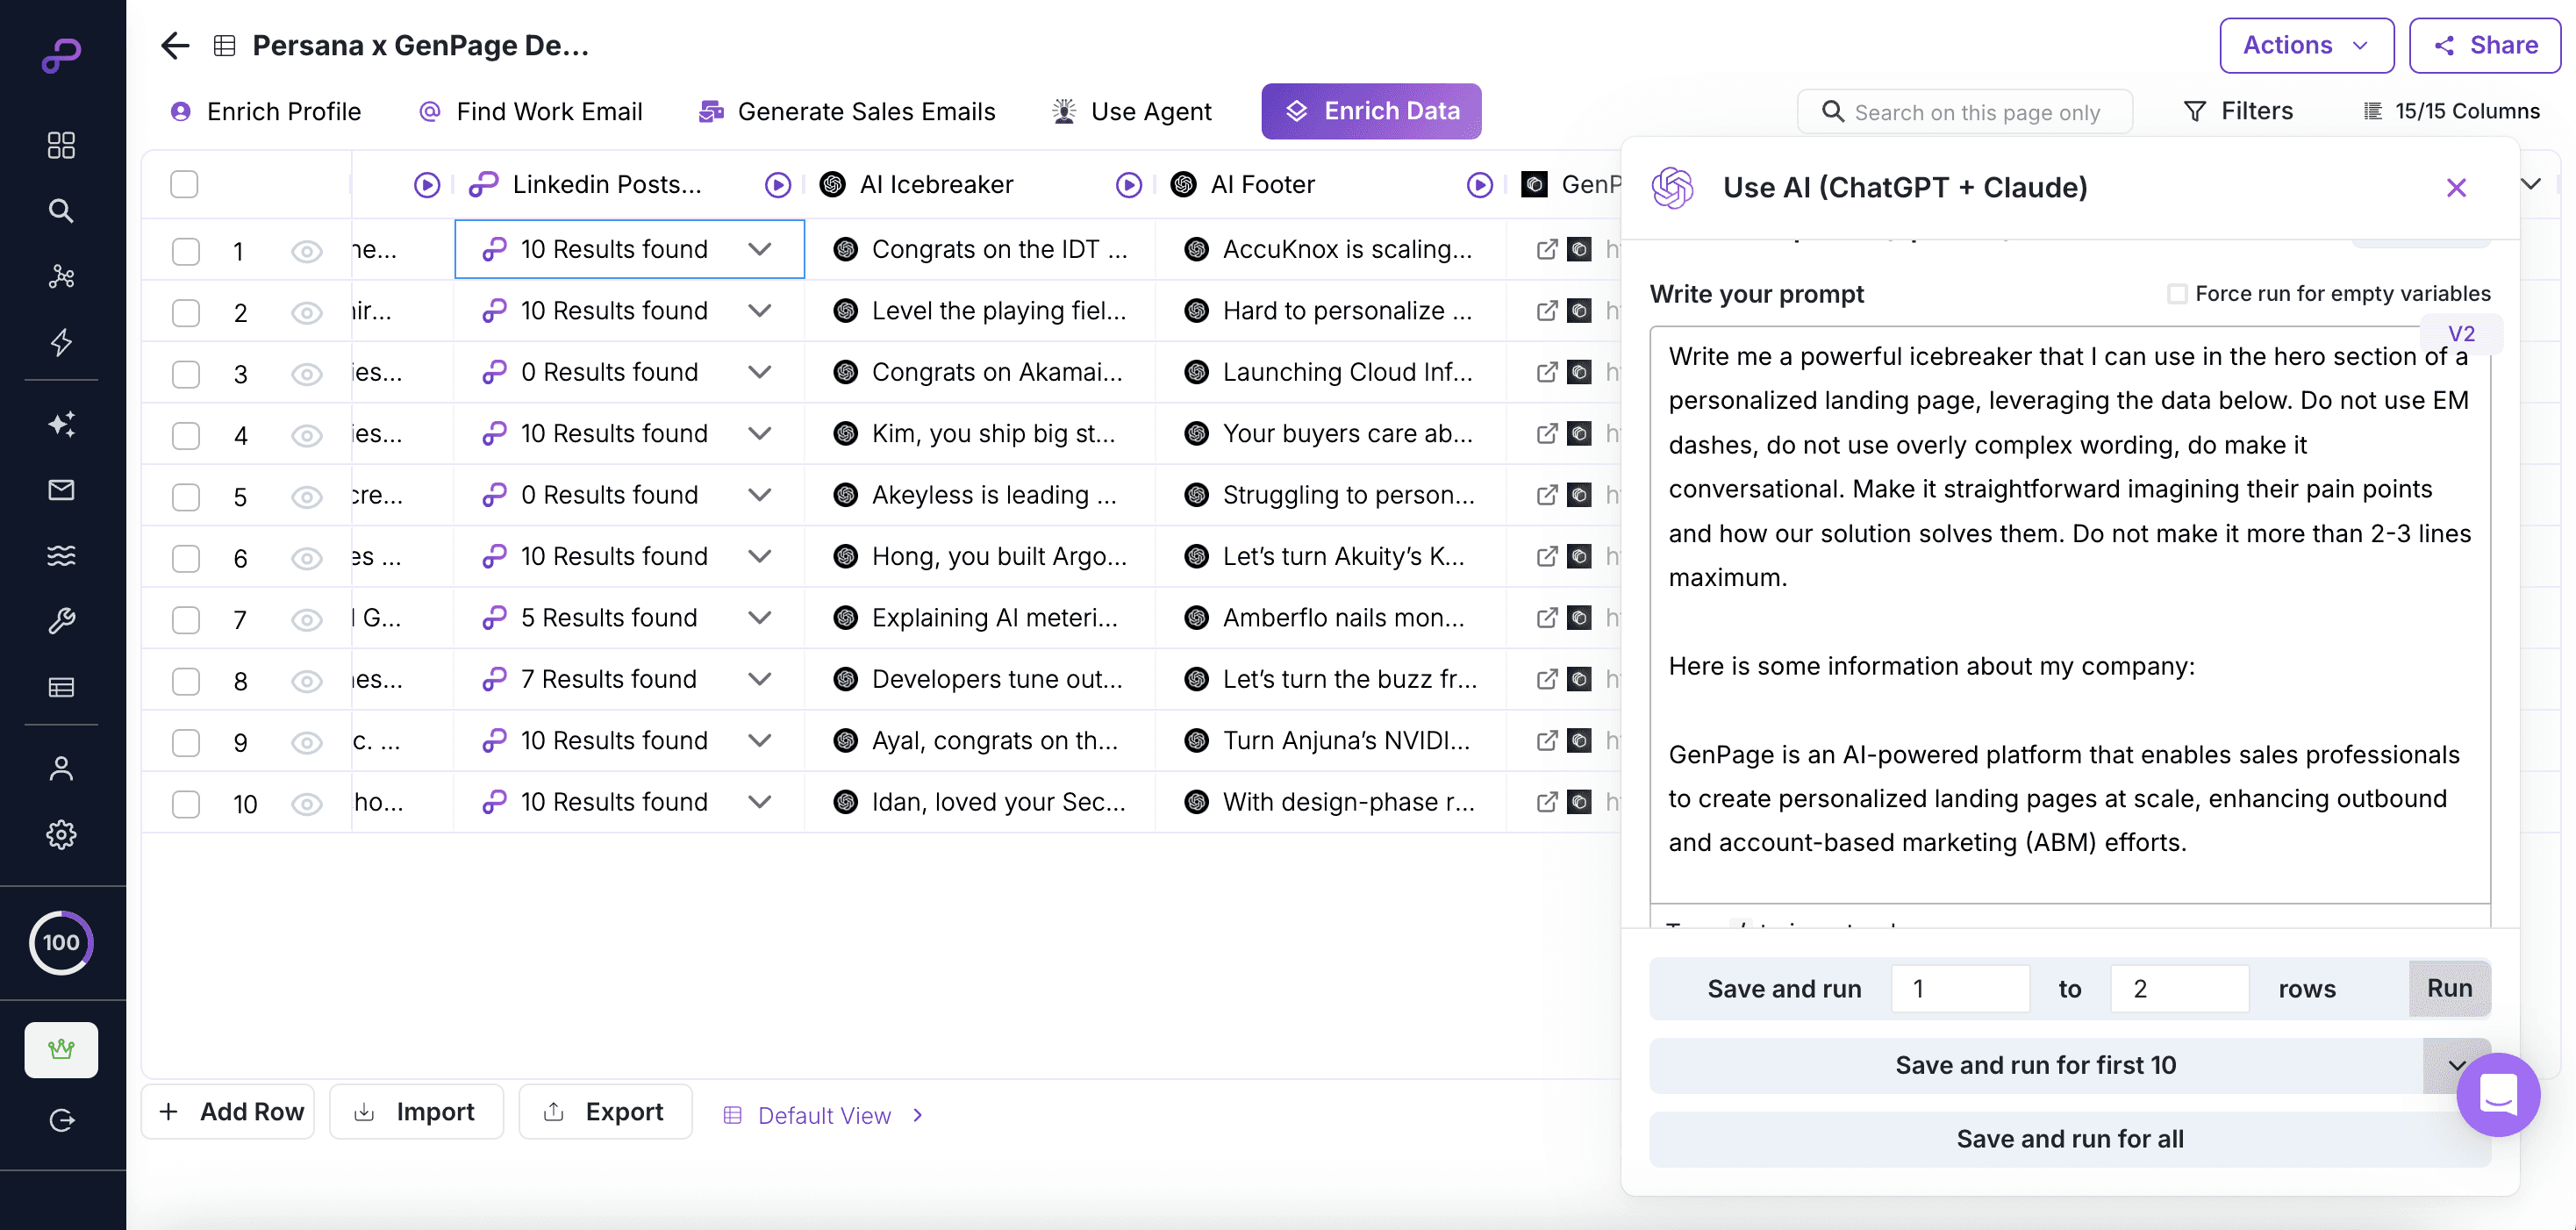Click the lightning bolt sidebar icon
This screenshot has height=1230, width=2576.
61,342
